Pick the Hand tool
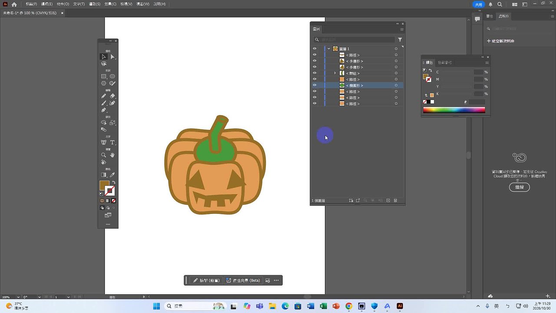Image resolution: width=556 pixels, height=313 pixels. pos(113,155)
